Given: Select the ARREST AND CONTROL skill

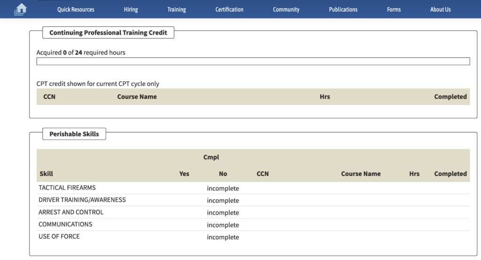Looking at the screenshot, I should [x=71, y=212].
